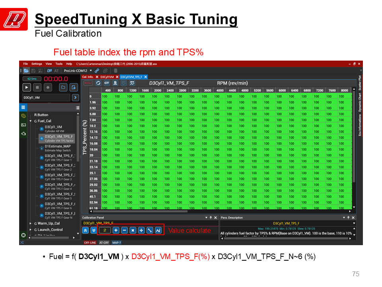The height and width of the screenshot is (287, 382).
Task: Open the Calibration Panel dropdown arrow
Action: click(207, 218)
